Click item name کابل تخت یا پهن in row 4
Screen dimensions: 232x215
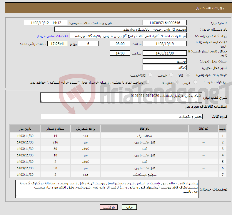pos(144,155)
